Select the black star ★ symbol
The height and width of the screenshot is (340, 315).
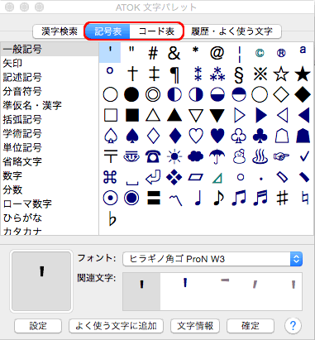(303, 74)
